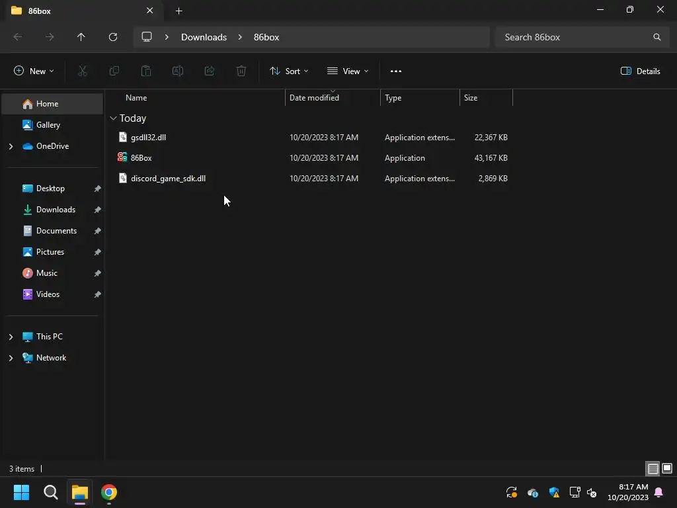The width and height of the screenshot is (677, 508).
Task: Click the Delete trash can icon
Action: click(x=241, y=71)
